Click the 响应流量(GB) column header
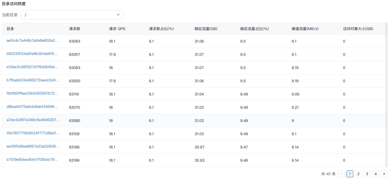389x179 pixels. point(206,29)
